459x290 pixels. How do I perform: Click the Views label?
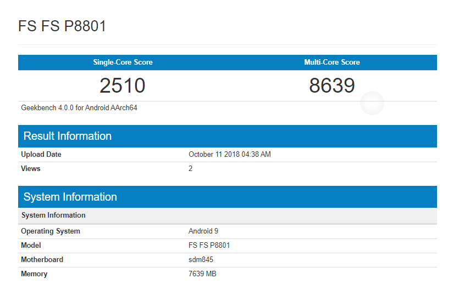point(31,168)
